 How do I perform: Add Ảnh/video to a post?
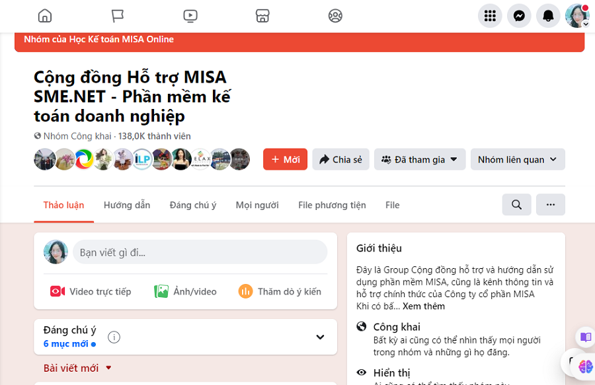pos(185,291)
